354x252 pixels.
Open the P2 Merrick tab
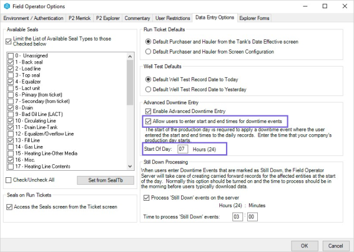click(x=81, y=19)
